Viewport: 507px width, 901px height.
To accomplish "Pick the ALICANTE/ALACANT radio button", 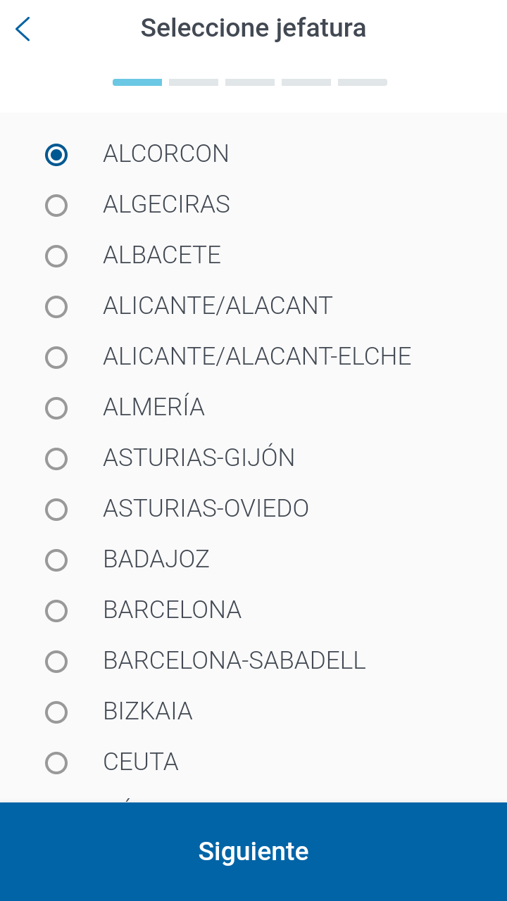I will pyautogui.click(x=56, y=306).
